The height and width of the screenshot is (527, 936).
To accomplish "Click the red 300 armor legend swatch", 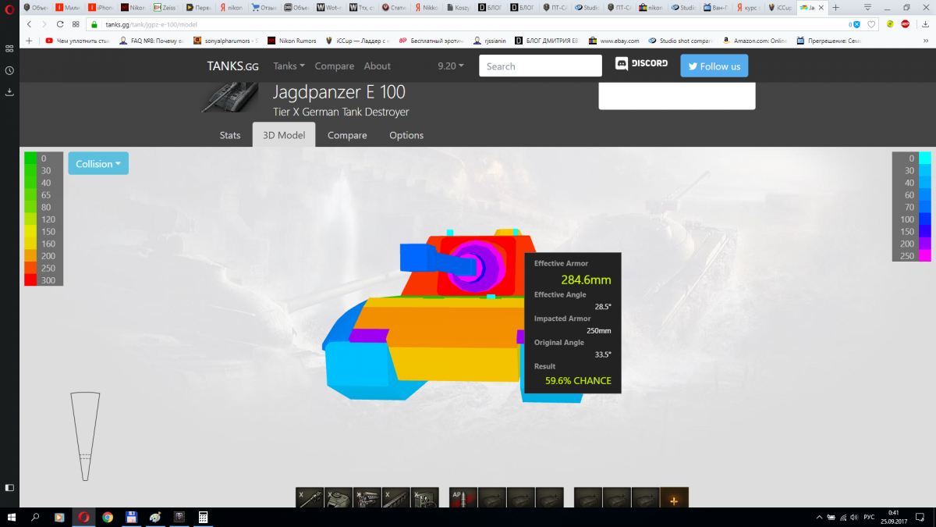I will click(x=30, y=280).
